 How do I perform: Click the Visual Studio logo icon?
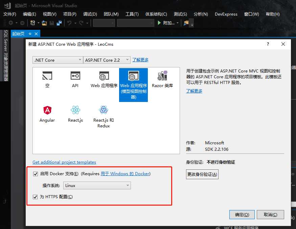click(x=7, y=6)
